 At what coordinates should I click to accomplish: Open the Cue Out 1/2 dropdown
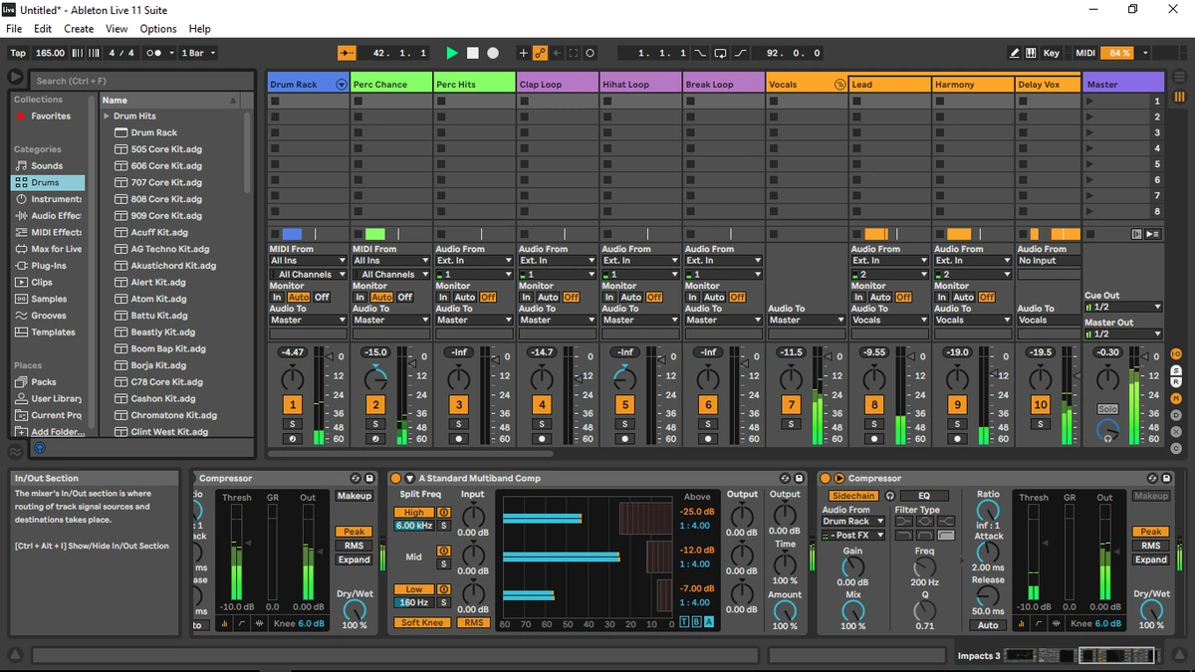pos(1123,308)
